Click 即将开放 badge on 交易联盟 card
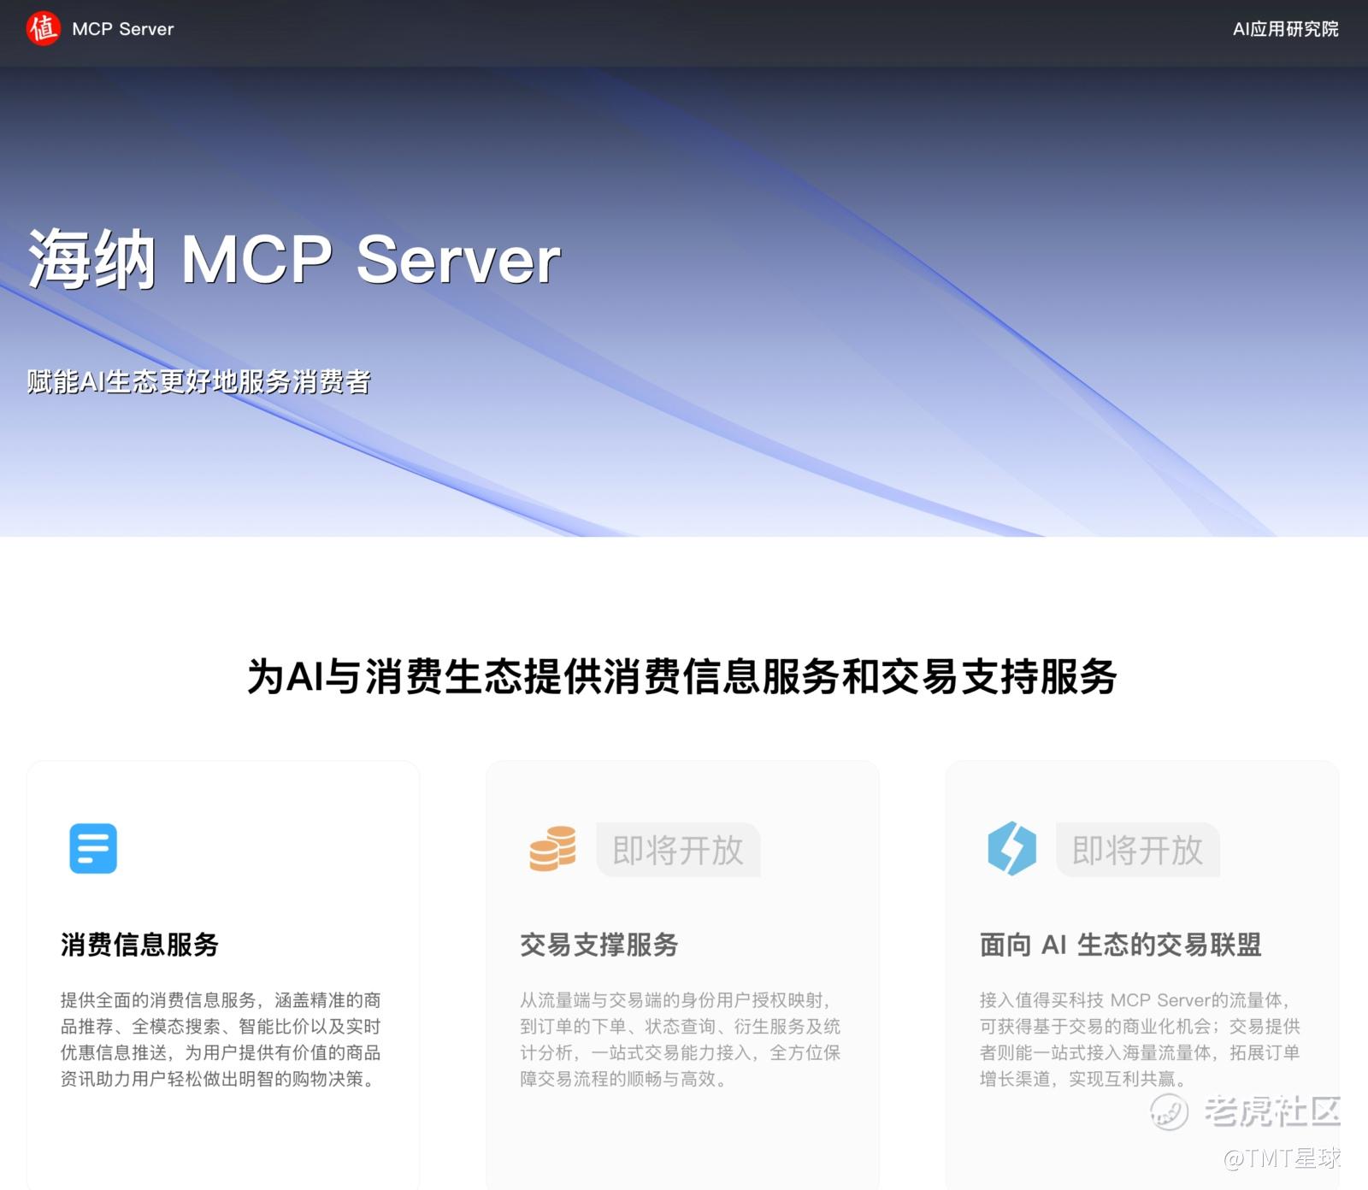 (x=1137, y=850)
